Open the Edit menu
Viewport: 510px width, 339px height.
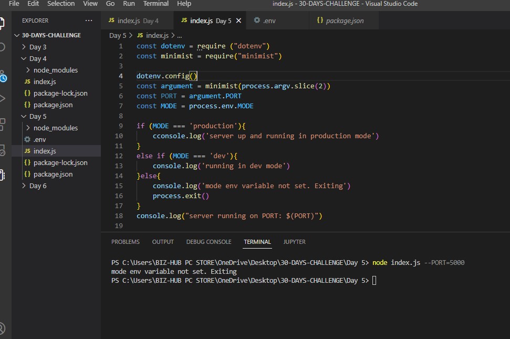tap(33, 4)
